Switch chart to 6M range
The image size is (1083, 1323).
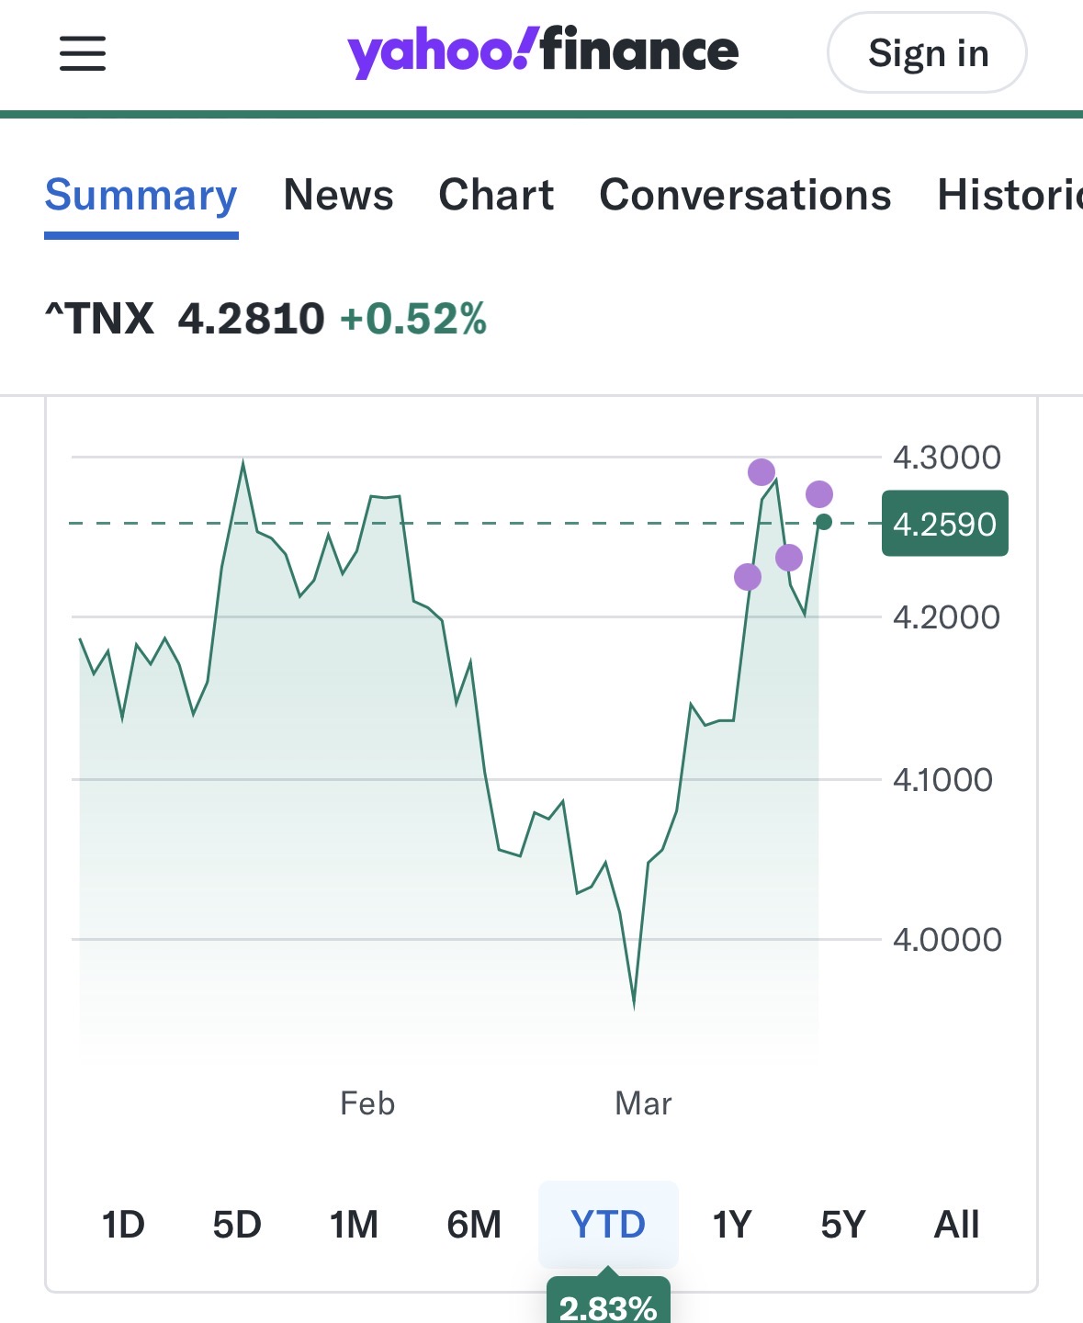[474, 1225]
